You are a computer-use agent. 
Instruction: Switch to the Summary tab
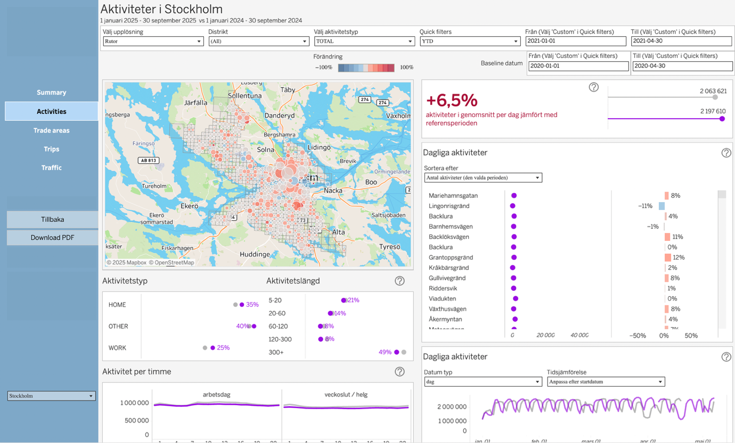click(x=52, y=93)
